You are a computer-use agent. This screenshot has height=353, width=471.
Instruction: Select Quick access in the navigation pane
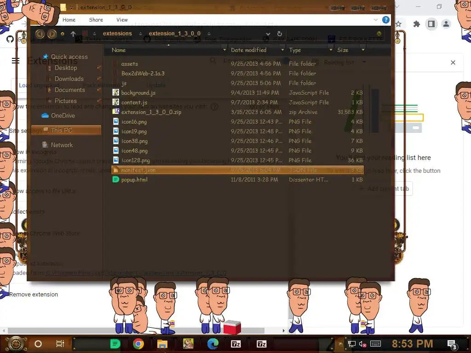tap(69, 57)
